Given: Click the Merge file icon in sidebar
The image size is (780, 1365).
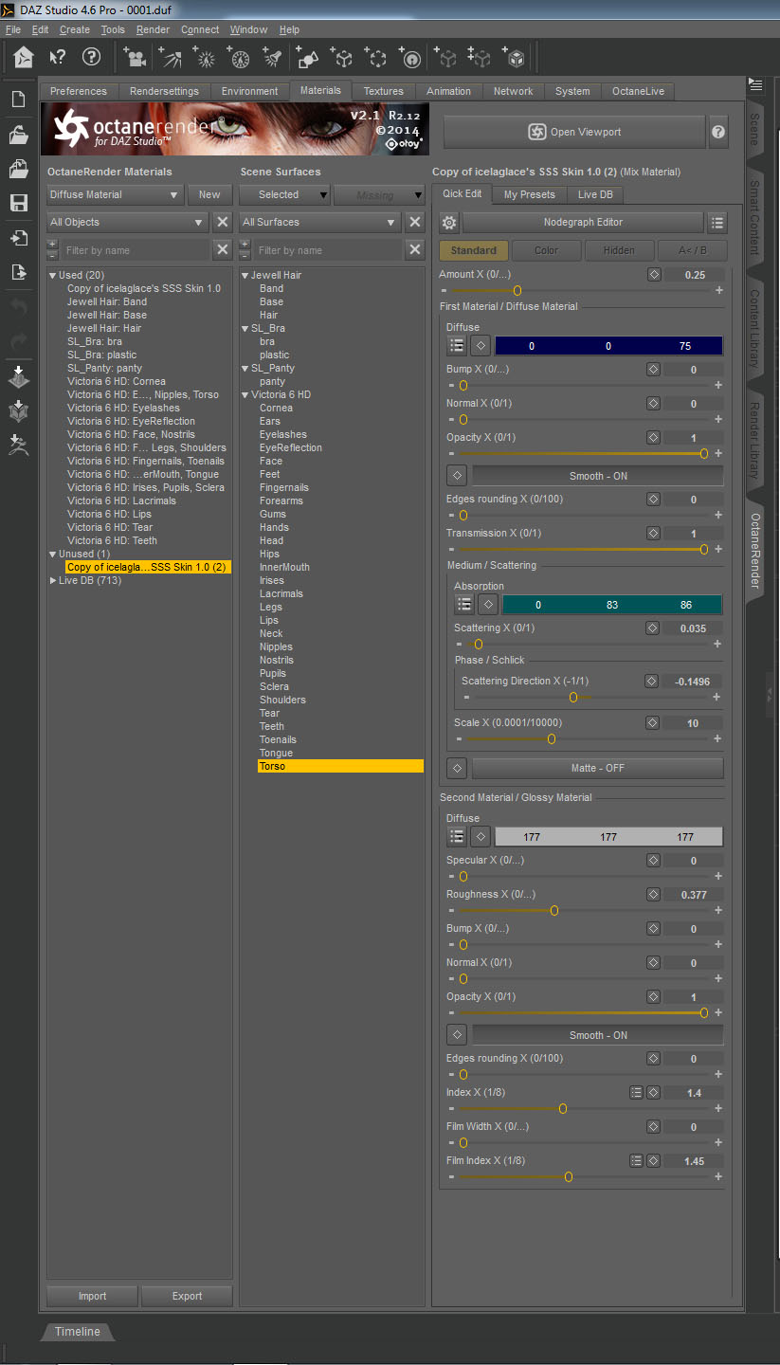Looking at the screenshot, I should point(19,169).
